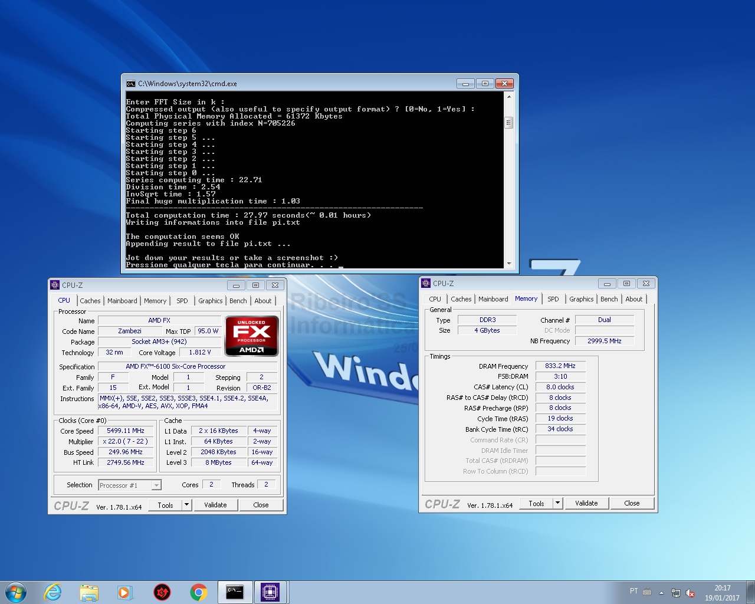Viewport: 755px width, 604px height.
Task: Click the cmd.exe window title icon
Action: pyautogui.click(x=131, y=84)
